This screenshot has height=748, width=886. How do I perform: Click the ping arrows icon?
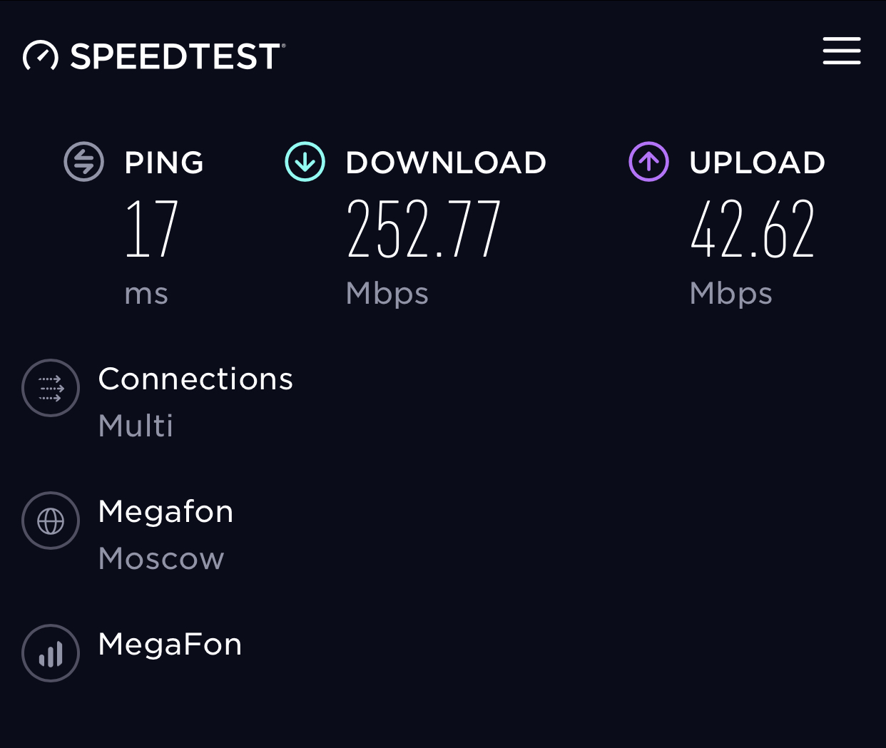84,162
